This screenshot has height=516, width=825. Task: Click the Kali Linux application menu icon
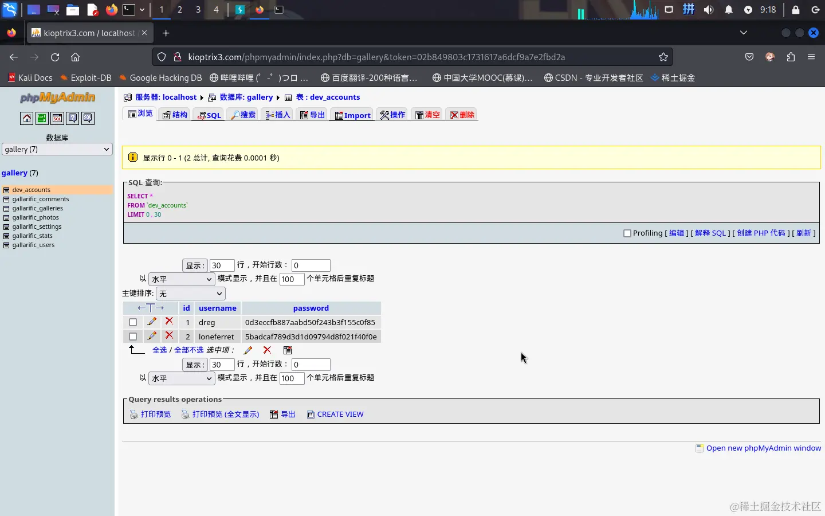coord(10,9)
